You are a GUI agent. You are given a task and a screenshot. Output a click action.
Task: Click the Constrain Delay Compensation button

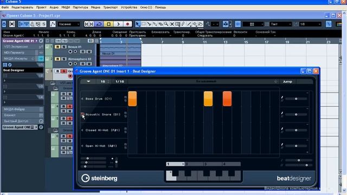[x=12, y=24]
